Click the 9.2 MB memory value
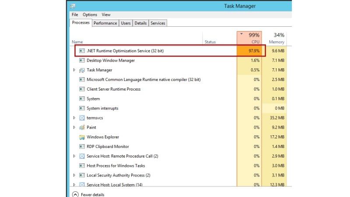This screenshot has width=350, height=197. [x=278, y=127]
